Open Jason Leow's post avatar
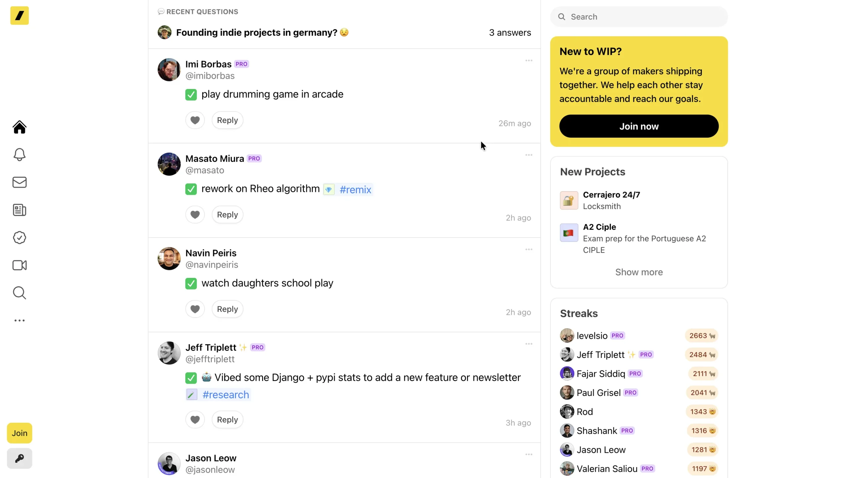The image size is (846, 478). pos(169,464)
